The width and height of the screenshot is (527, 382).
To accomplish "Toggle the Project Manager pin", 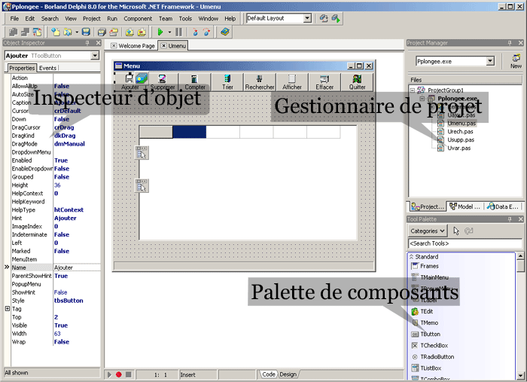I will (510, 43).
